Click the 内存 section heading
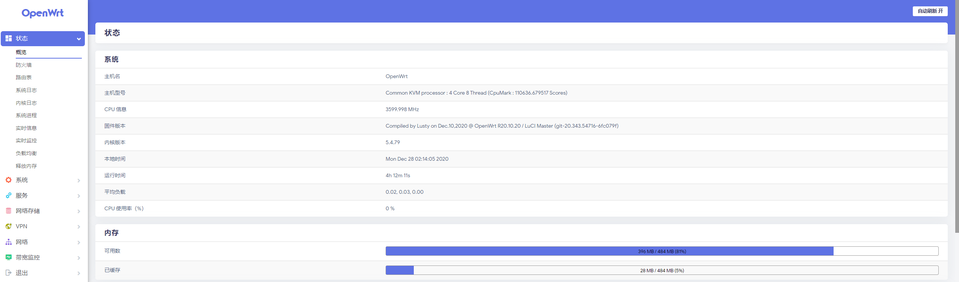Screen dimensions: 959x282 [x=112, y=233]
